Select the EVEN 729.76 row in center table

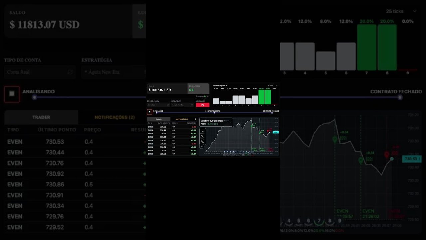click(172, 151)
